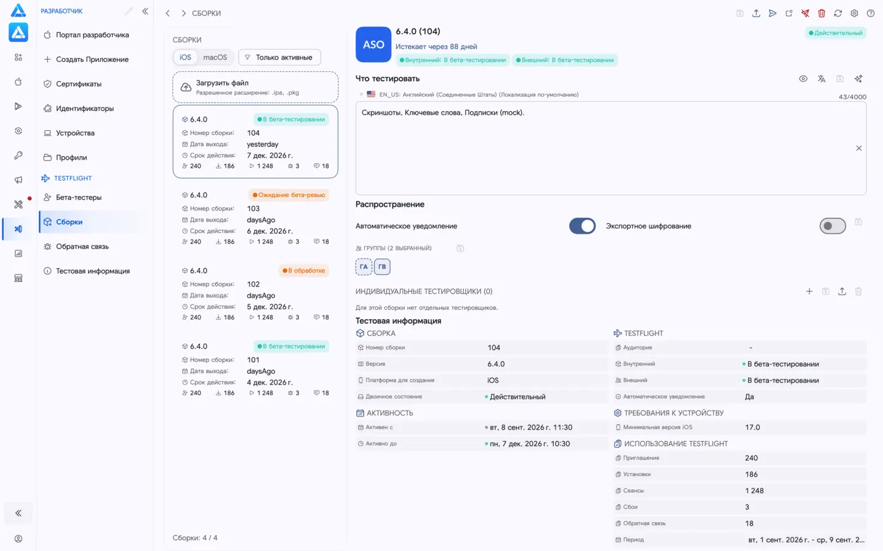883x551 pixels.
Task: Click the key icon in the left rail
Action: click(18, 155)
